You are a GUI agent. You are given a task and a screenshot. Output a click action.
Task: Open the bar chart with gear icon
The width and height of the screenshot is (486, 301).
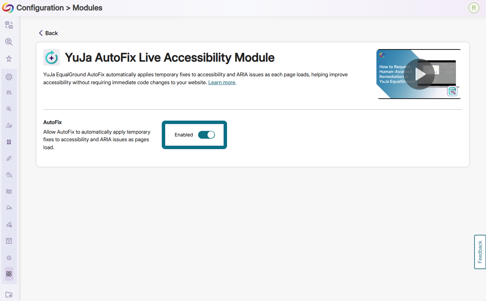click(9, 225)
